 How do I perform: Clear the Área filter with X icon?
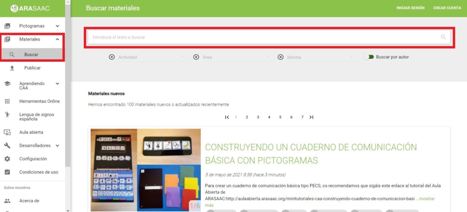pyautogui.click(x=196, y=57)
